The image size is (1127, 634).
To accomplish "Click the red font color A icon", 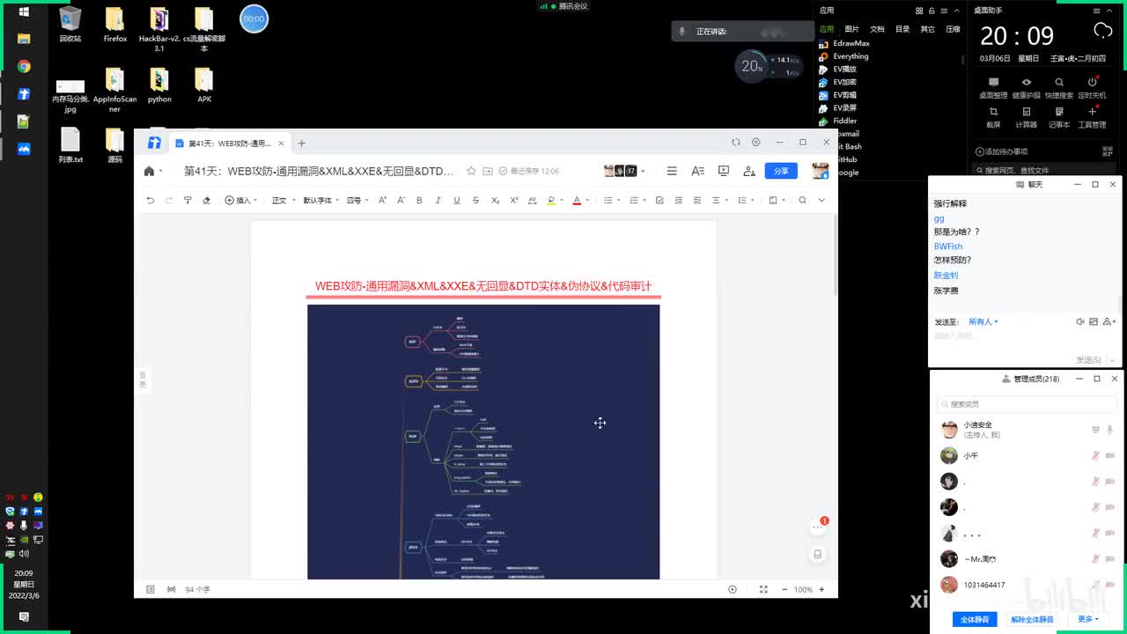I will pyautogui.click(x=577, y=201).
